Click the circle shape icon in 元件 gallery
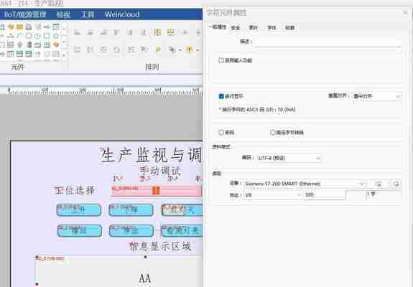This screenshot has height=287, width=413. [29, 36]
